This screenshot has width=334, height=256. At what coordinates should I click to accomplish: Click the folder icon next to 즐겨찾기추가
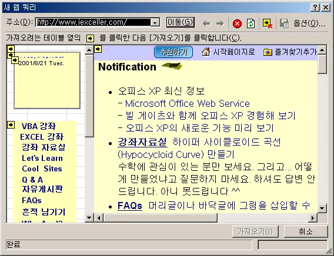click(268, 52)
